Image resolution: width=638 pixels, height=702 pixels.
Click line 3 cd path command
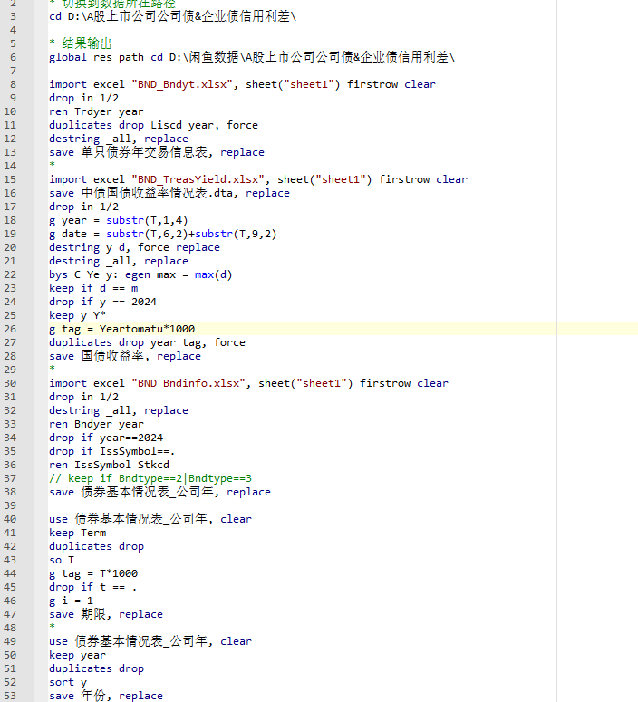pos(172,16)
